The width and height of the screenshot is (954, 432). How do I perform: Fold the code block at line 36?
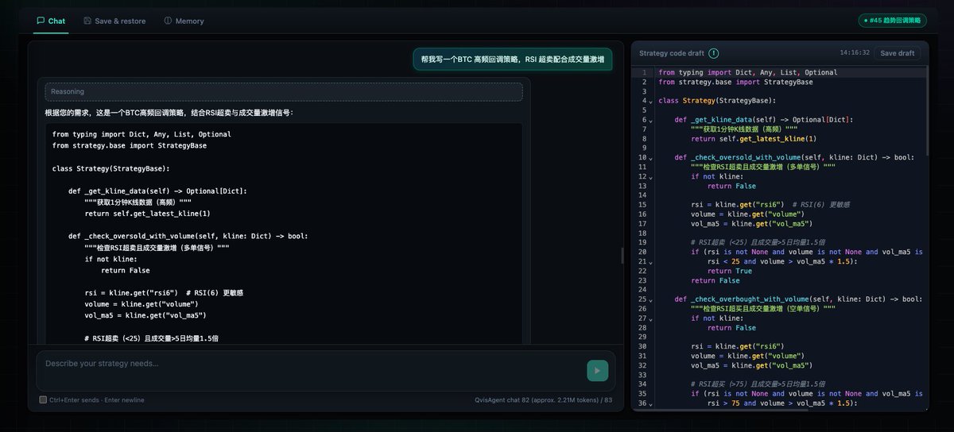click(650, 404)
